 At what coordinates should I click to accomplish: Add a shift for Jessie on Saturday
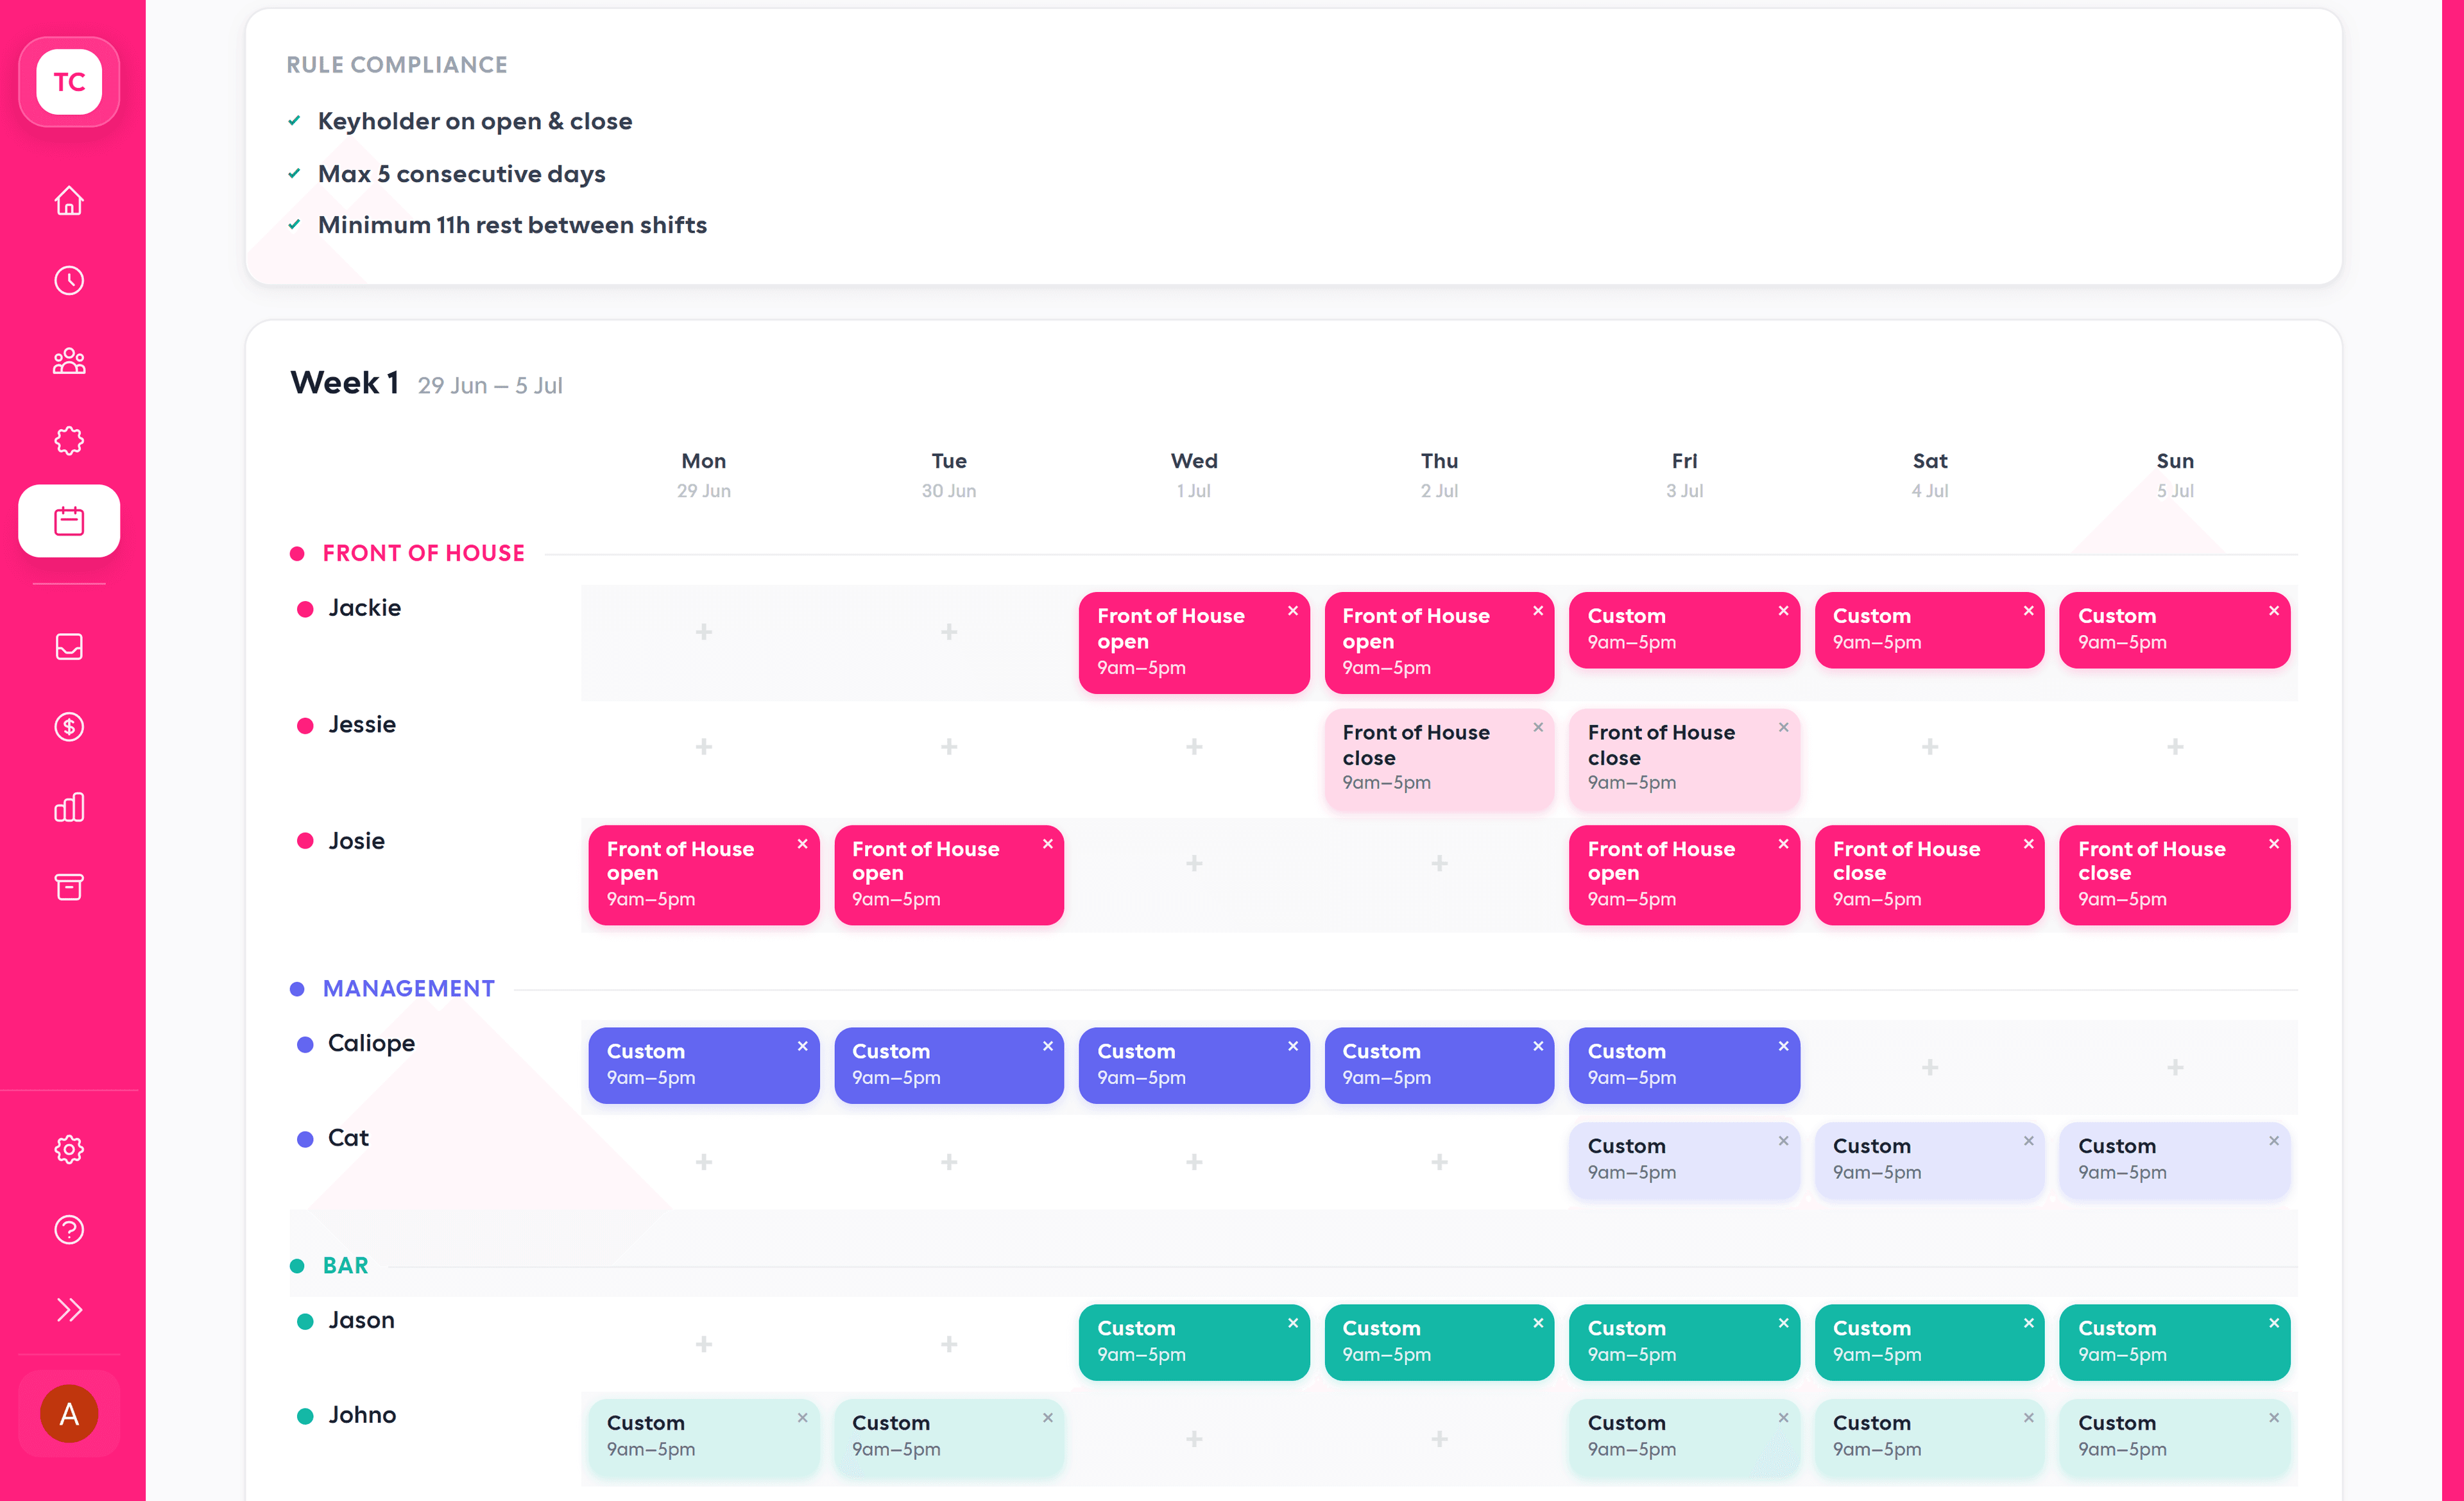point(1930,747)
